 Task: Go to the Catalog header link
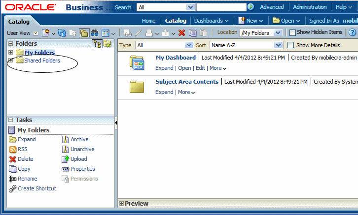click(x=176, y=21)
